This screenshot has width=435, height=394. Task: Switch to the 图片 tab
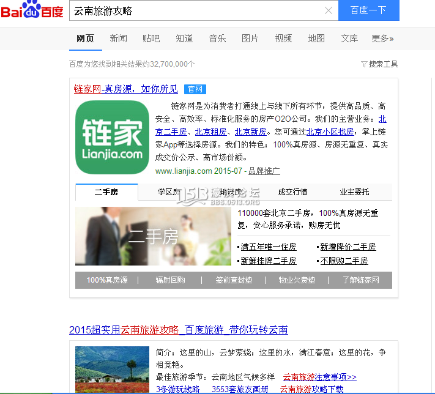pyautogui.click(x=250, y=39)
